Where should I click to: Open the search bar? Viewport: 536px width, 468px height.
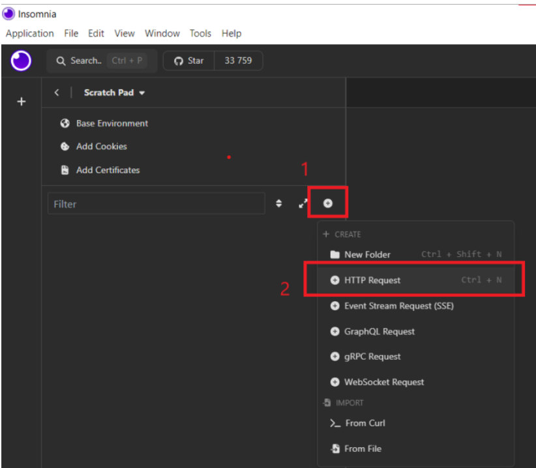[x=102, y=61]
